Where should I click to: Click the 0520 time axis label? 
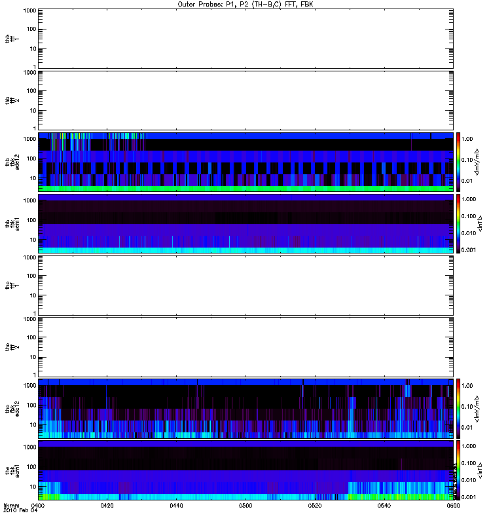coord(315,506)
